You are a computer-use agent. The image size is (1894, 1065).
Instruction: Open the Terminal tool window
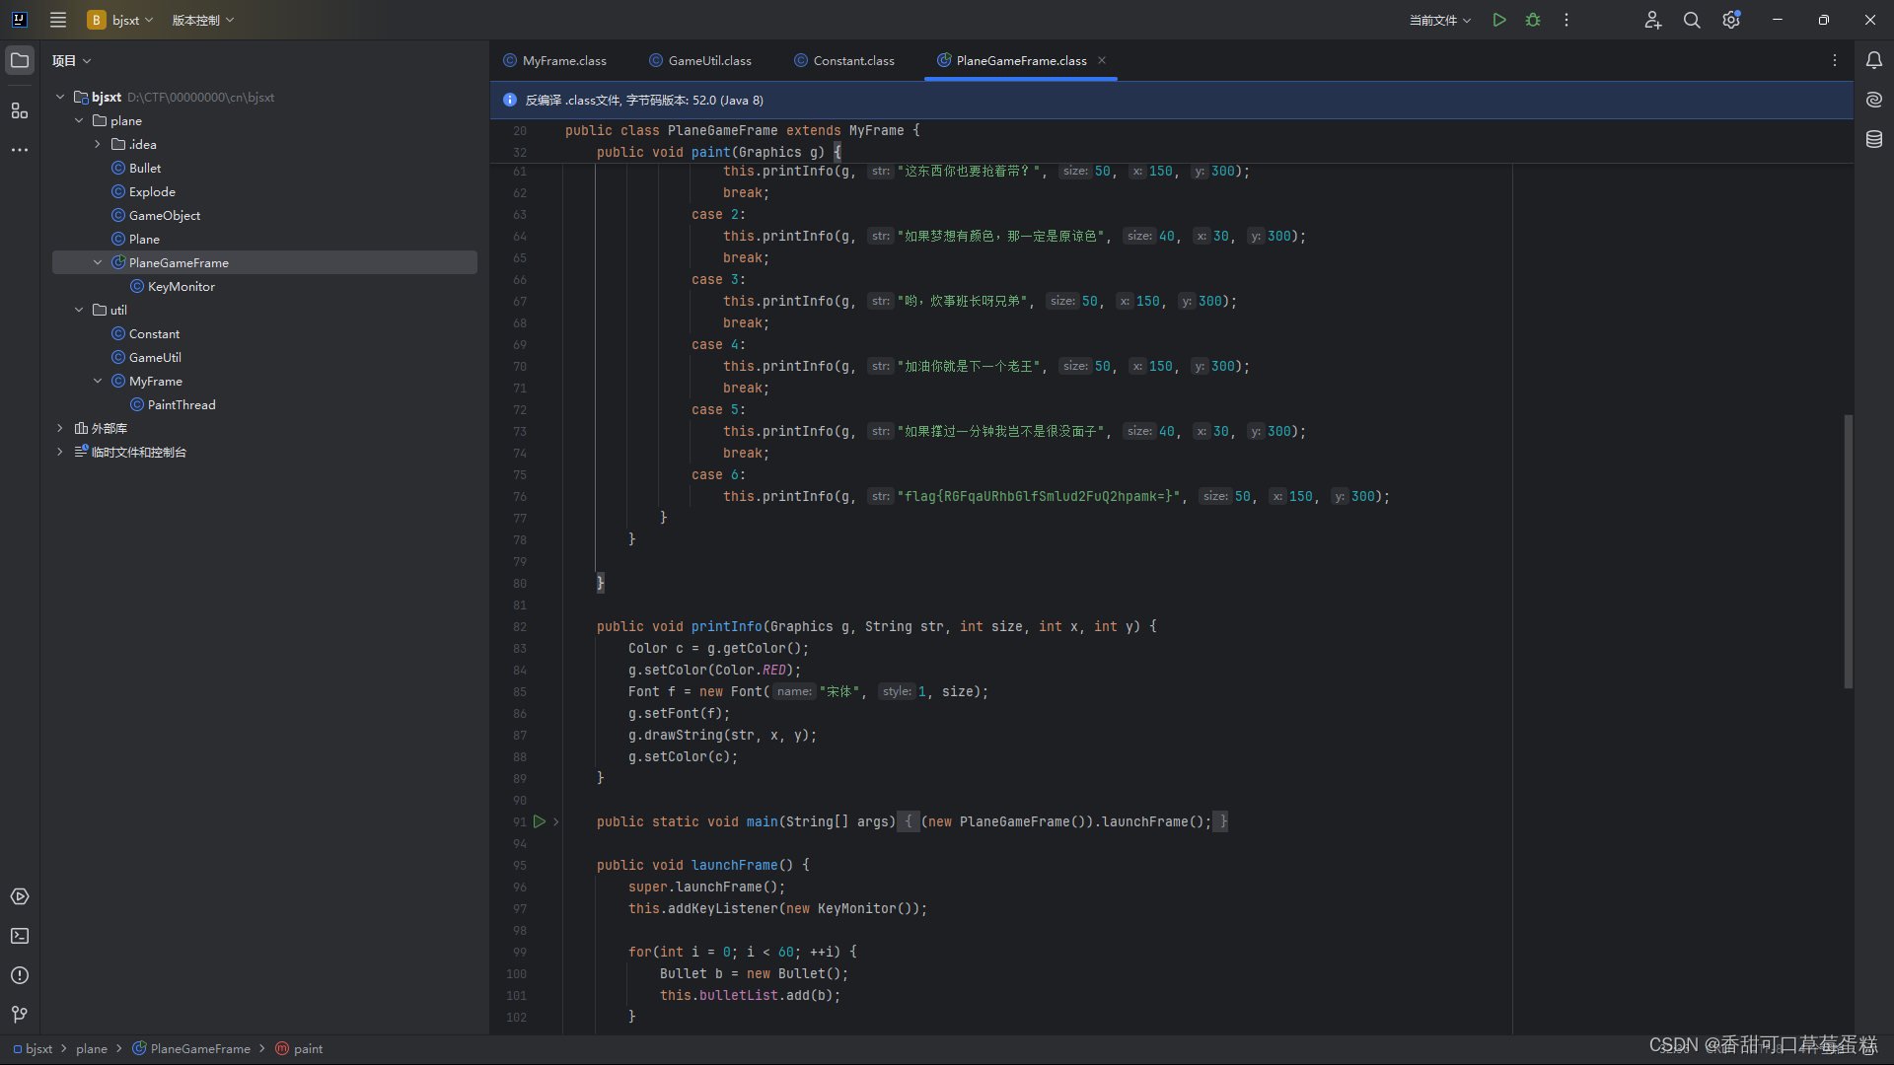20,936
